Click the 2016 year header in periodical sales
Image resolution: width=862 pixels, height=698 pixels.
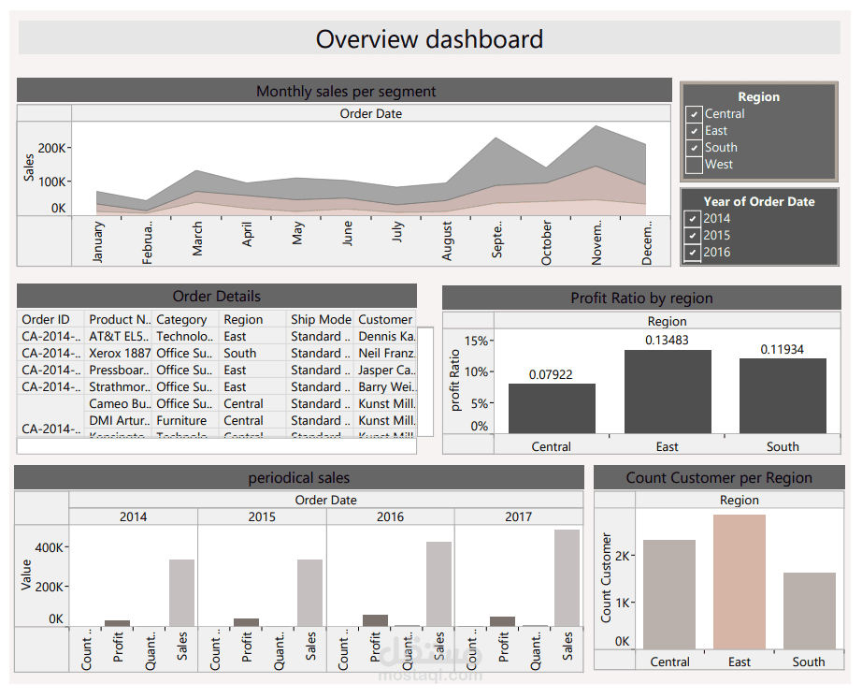(390, 517)
